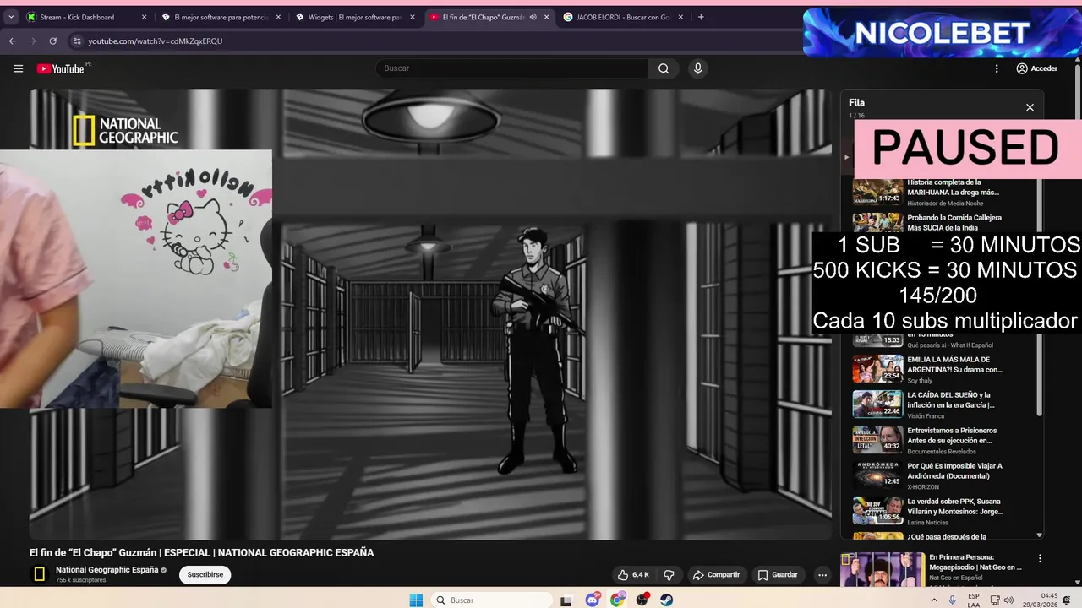Open options menu for En Primera Persona video
The width and height of the screenshot is (1082, 608).
point(1040,558)
